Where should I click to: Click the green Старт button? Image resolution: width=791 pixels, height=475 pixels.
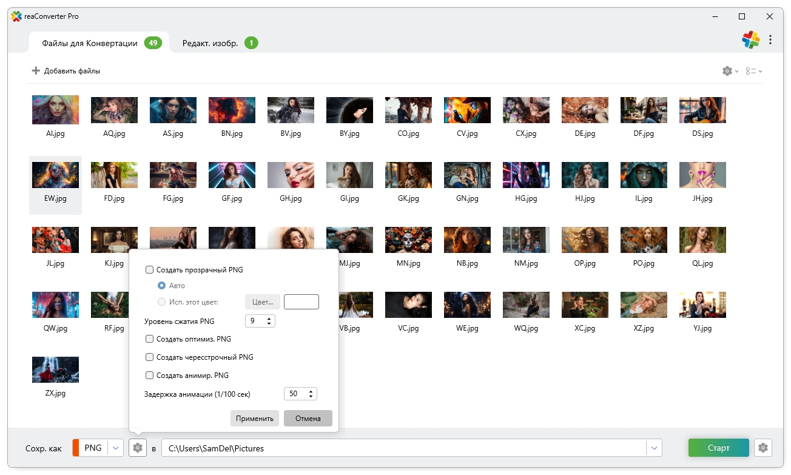[x=718, y=448]
